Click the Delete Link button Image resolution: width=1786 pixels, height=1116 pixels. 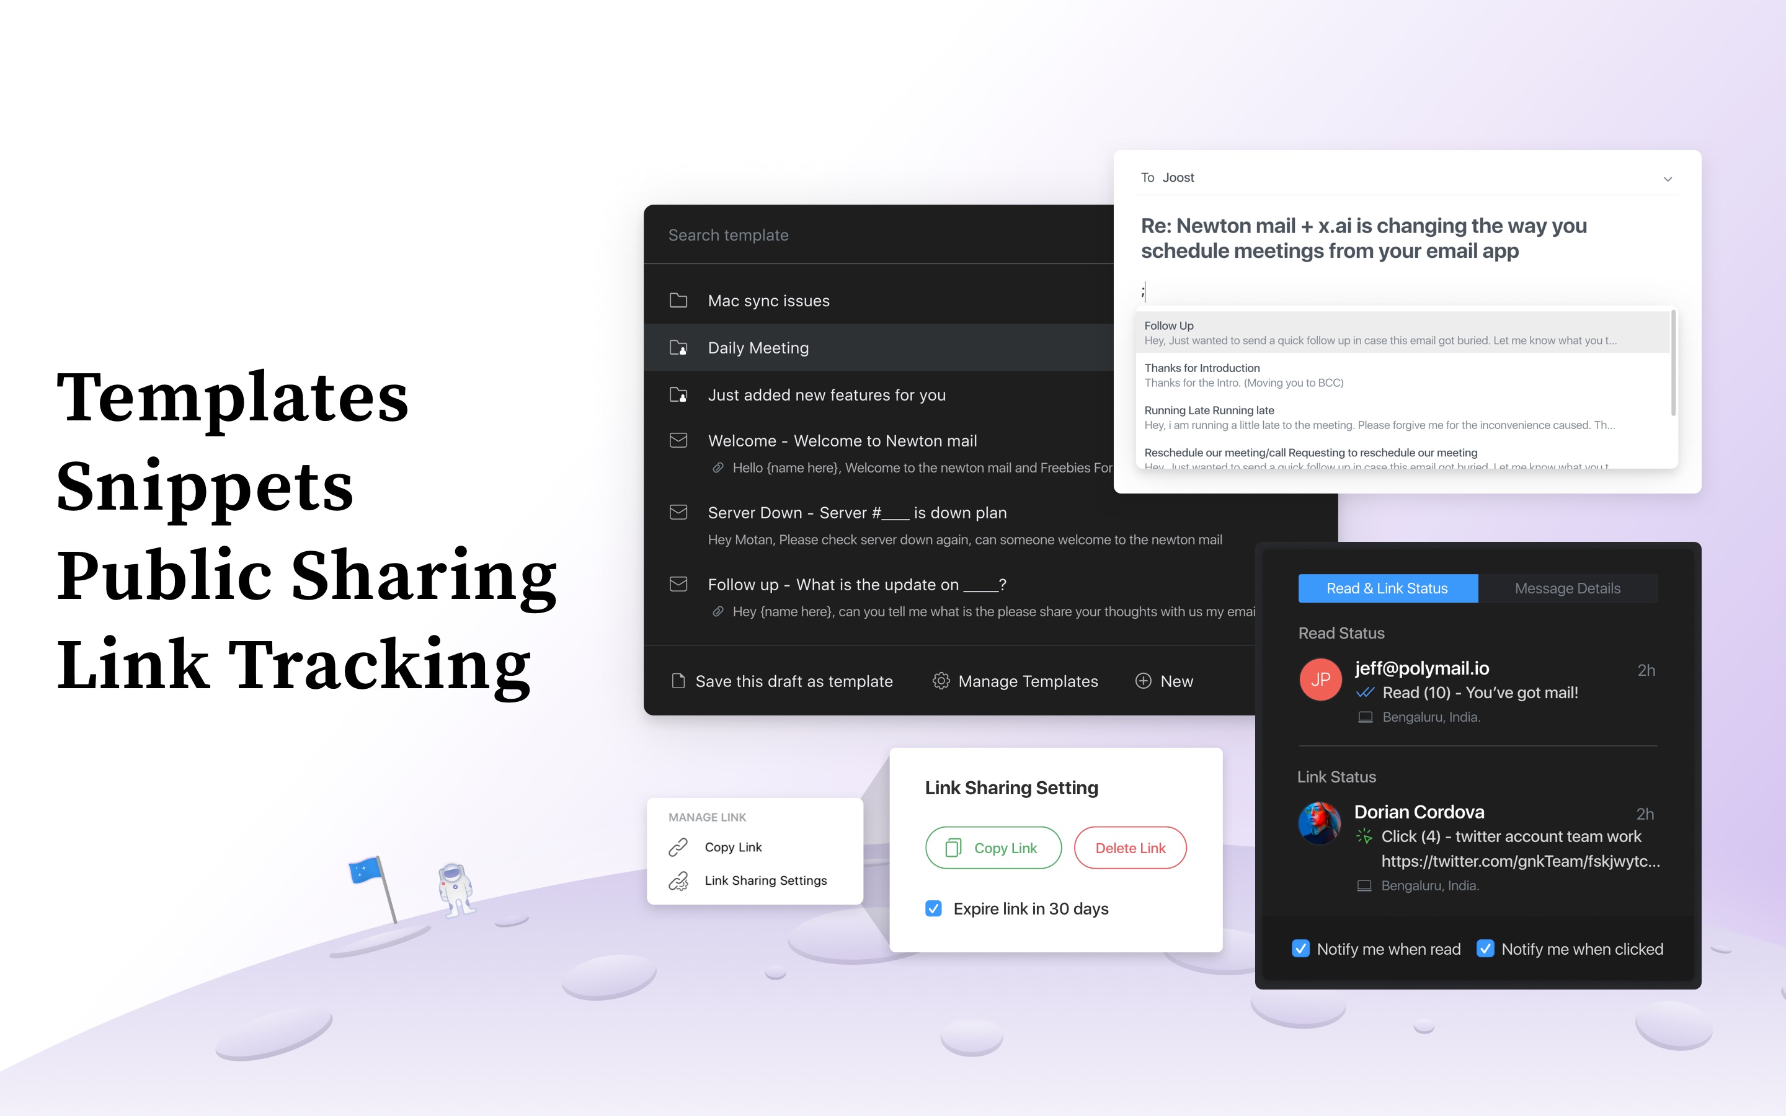pyautogui.click(x=1127, y=848)
